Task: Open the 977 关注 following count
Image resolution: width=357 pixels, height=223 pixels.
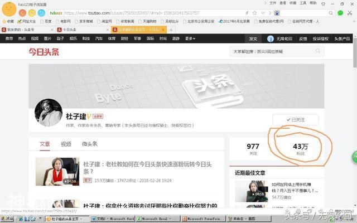Action: click(x=253, y=149)
